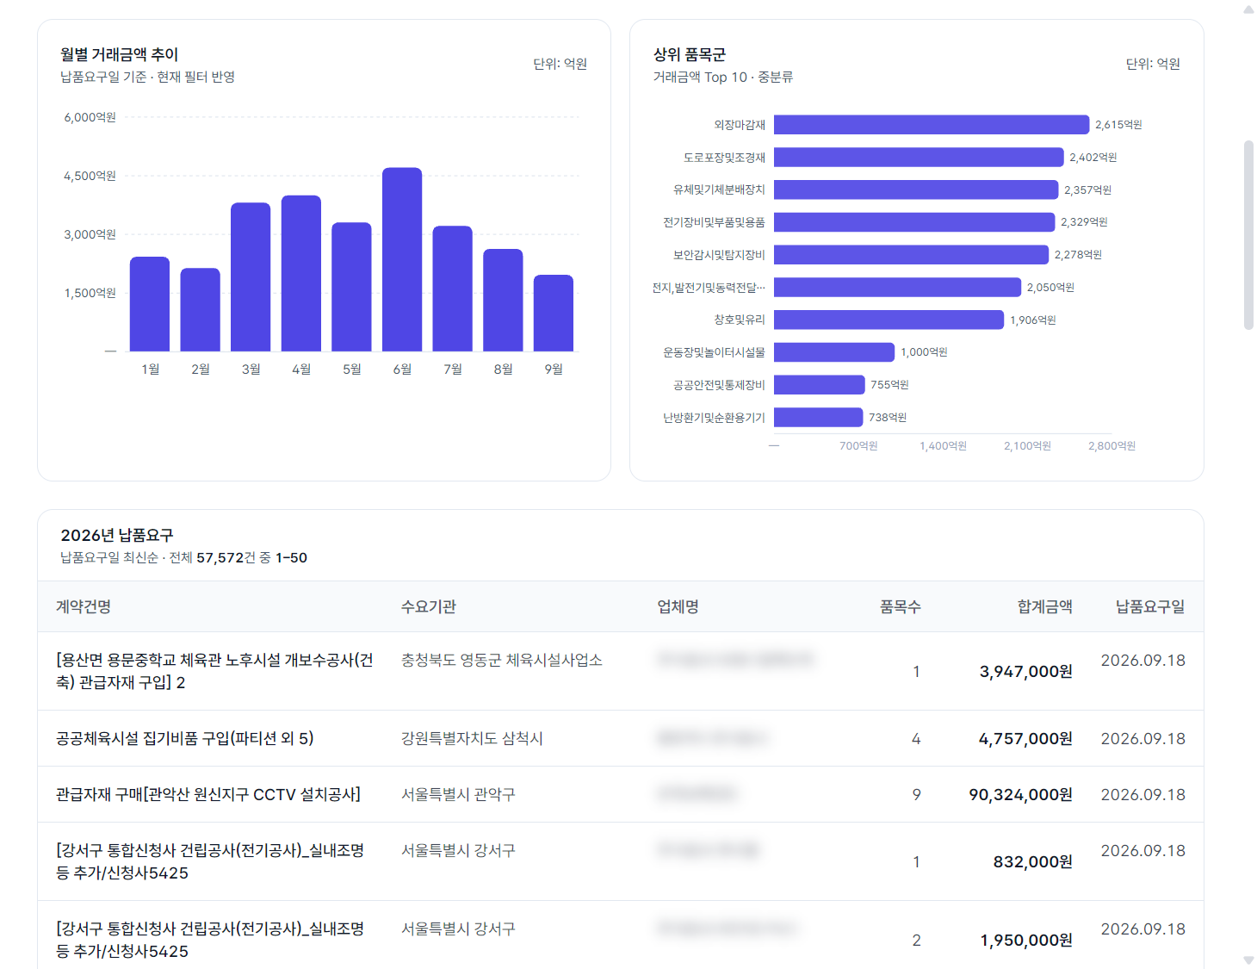Click the page scrollbar down arrow
1257x969 pixels.
[1248, 960]
